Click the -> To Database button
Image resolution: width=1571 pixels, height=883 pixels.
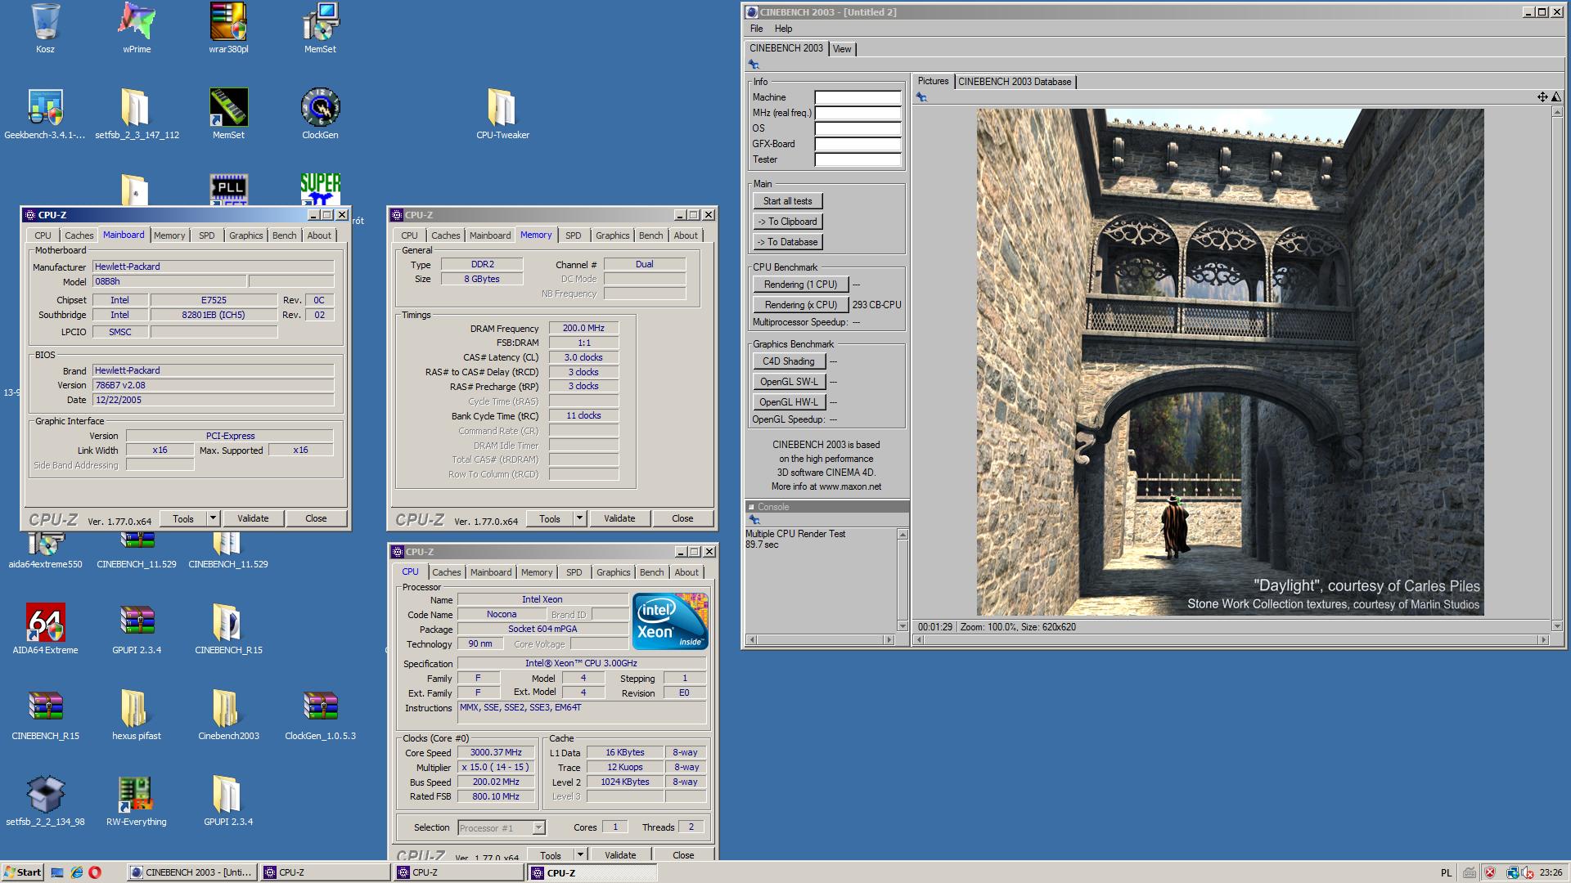coord(788,242)
